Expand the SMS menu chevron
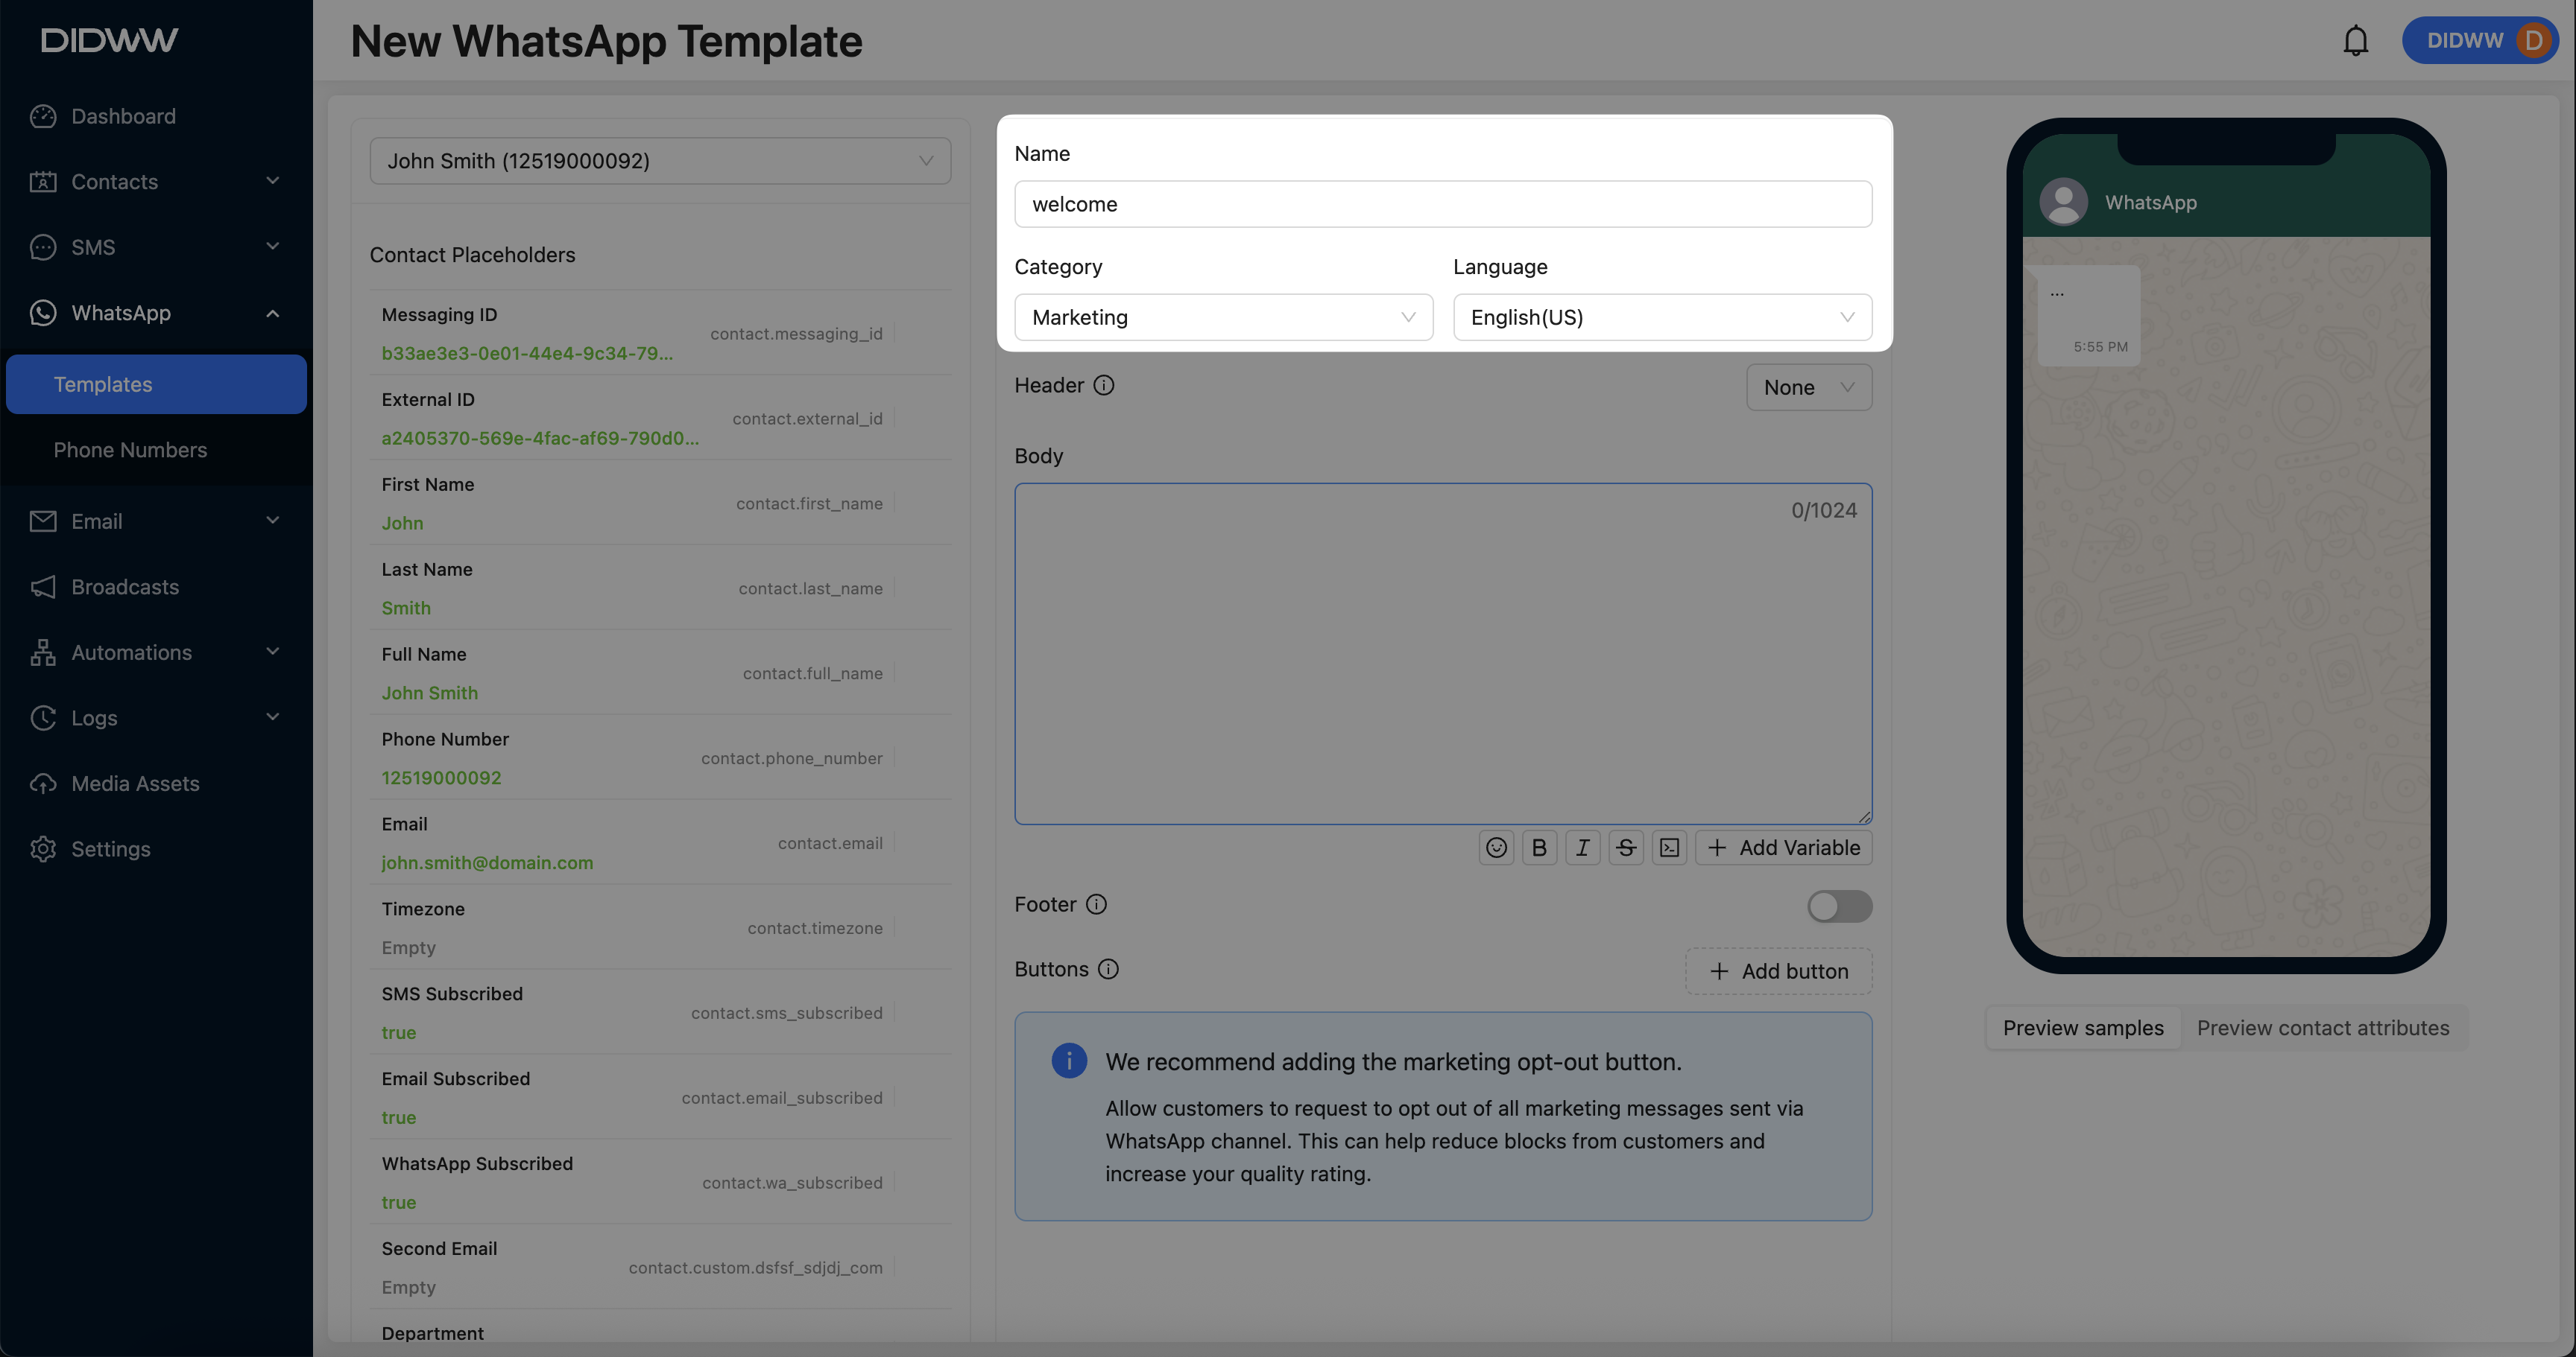This screenshot has width=2576, height=1357. tap(273, 247)
